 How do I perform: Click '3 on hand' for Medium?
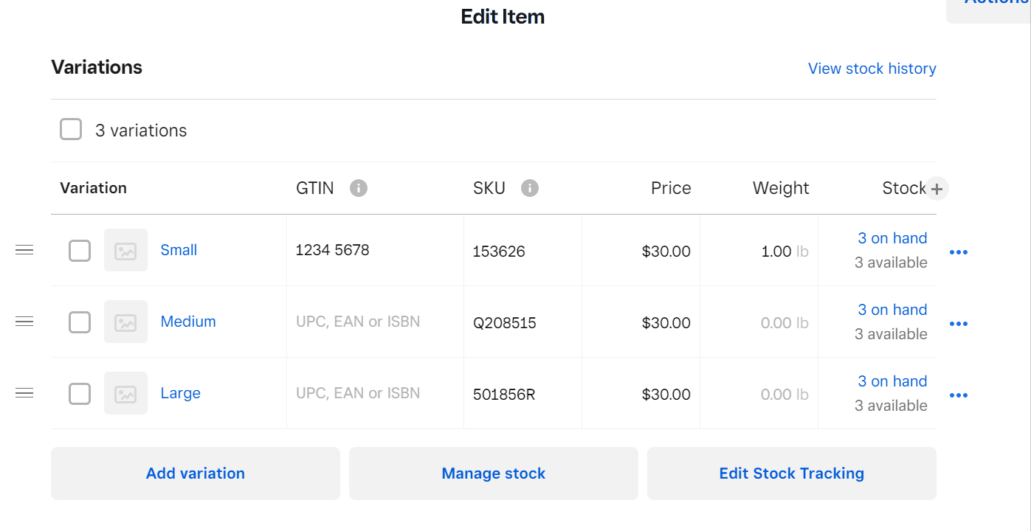(892, 310)
